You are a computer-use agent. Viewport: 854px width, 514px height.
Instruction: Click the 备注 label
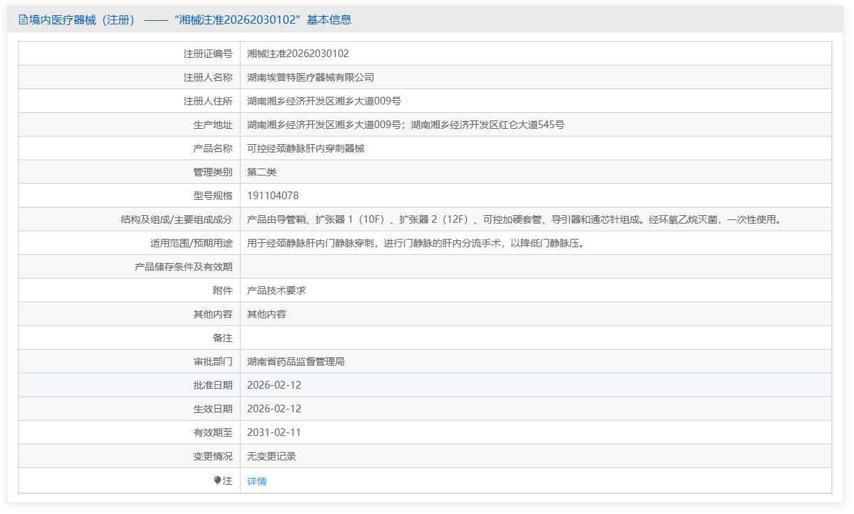(x=222, y=338)
